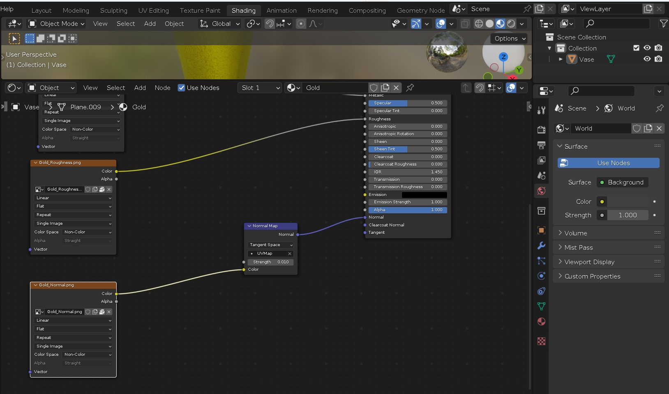The image size is (669, 394).
Task: Pin the World properties context
Action: coord(660,108)
